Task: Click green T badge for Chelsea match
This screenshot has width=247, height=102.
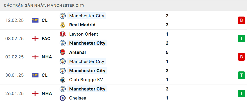Action: (241, 93)
